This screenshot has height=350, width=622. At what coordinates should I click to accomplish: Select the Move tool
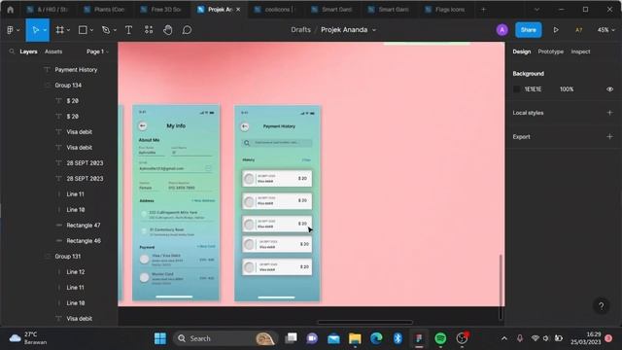coord(35,30)
